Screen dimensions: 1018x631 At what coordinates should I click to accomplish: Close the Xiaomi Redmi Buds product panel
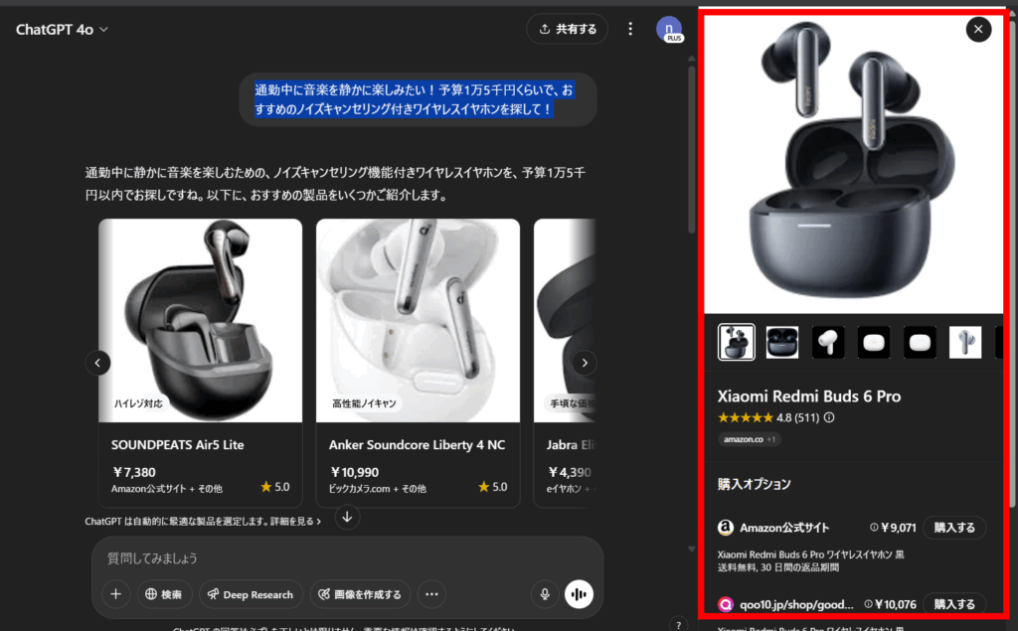click(x=978, y=29)
